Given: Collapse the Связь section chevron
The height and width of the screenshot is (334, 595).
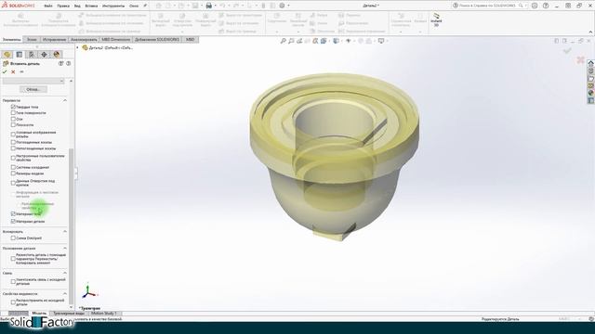Looking at the screenshot, I should point(65,273).
